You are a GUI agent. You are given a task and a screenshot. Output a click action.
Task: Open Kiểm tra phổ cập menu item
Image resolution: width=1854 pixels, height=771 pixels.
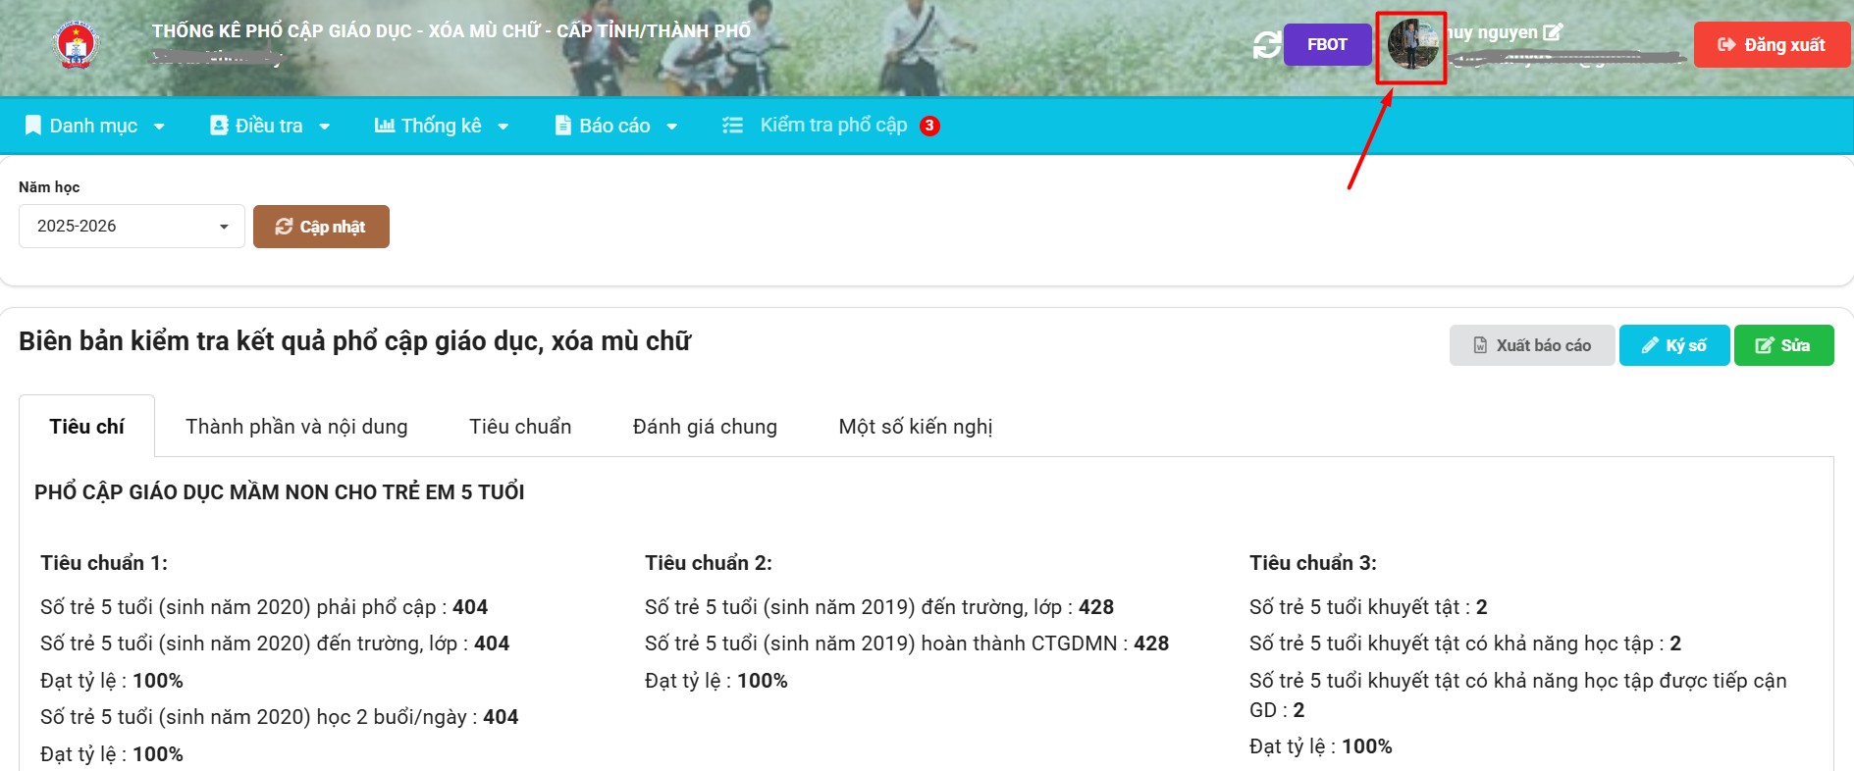(x=832, y=126)
